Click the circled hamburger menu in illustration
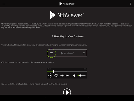The width and height of the screenshot is (134, 101). click(51, 53)
